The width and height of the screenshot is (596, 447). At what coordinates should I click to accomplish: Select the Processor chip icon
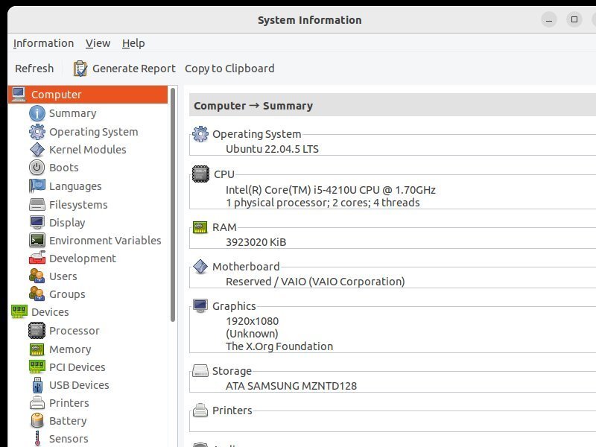37,331
